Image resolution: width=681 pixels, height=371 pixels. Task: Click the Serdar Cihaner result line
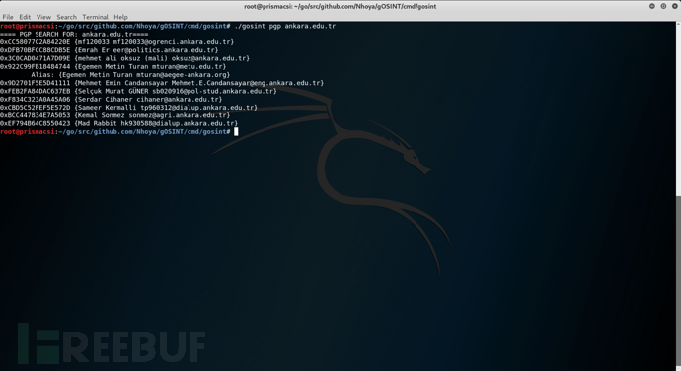(x=112, y=99)
